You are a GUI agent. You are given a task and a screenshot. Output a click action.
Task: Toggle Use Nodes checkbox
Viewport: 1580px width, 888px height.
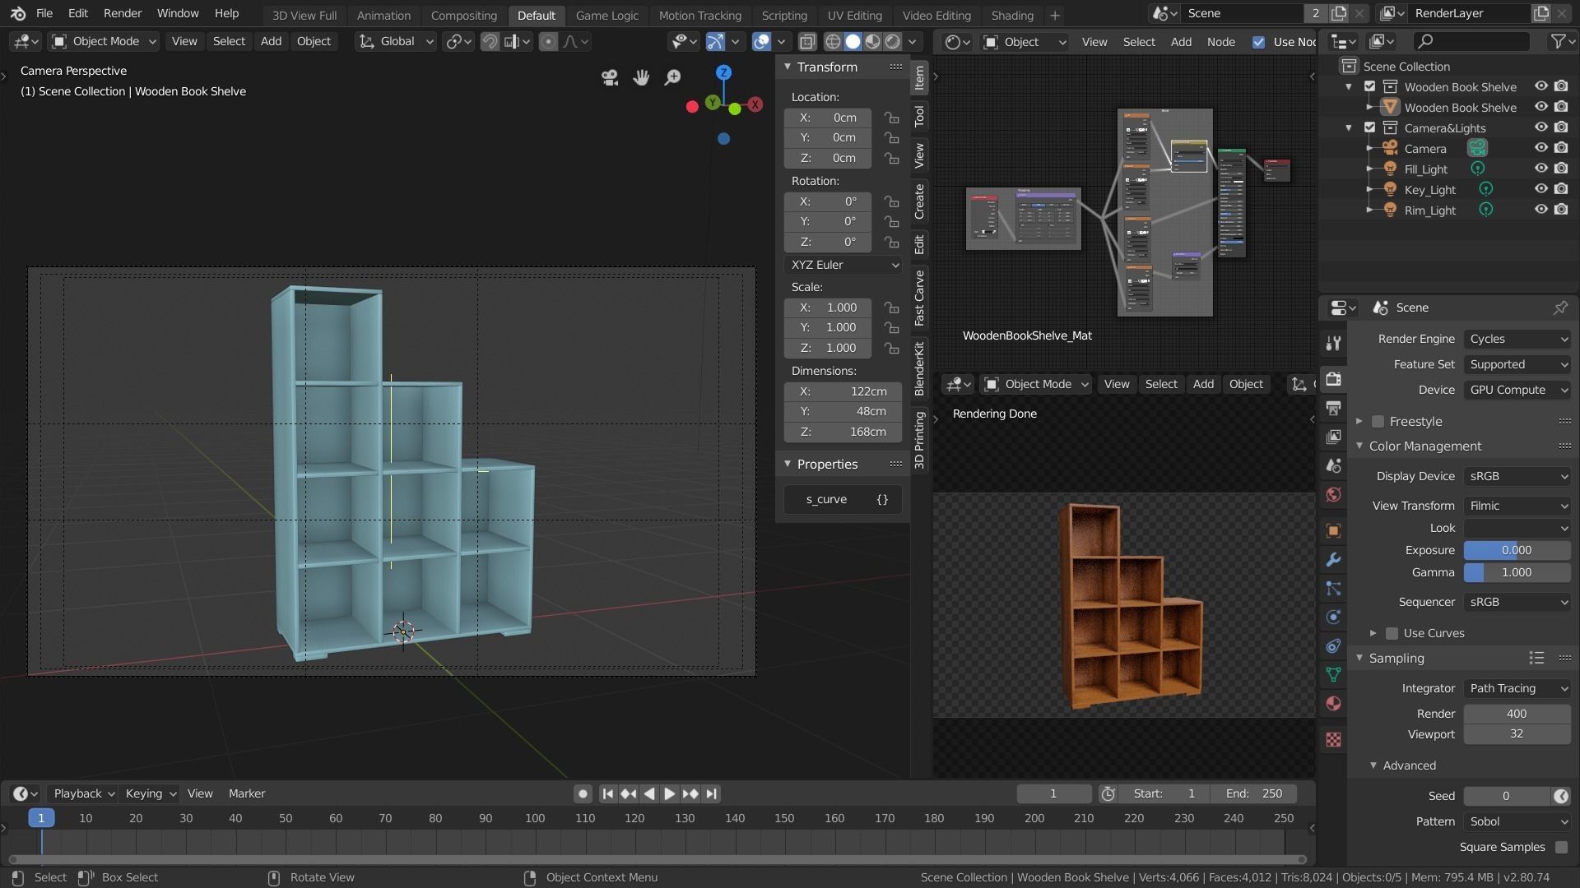point(1259,42)
